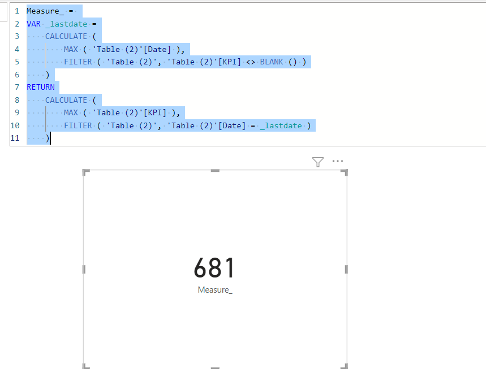Select the 681 card value
This screenshot has width=486, height=369.
coord(214,268)
